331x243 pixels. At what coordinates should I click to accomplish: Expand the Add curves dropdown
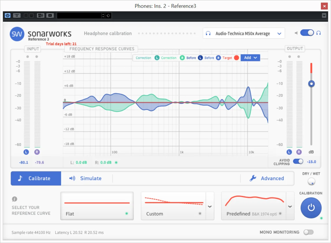[250, 57]
